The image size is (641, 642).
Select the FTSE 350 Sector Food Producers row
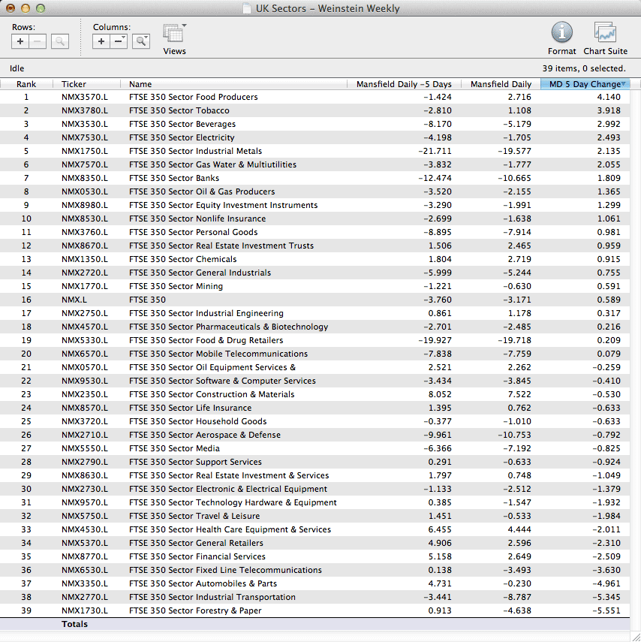[193, 97]
